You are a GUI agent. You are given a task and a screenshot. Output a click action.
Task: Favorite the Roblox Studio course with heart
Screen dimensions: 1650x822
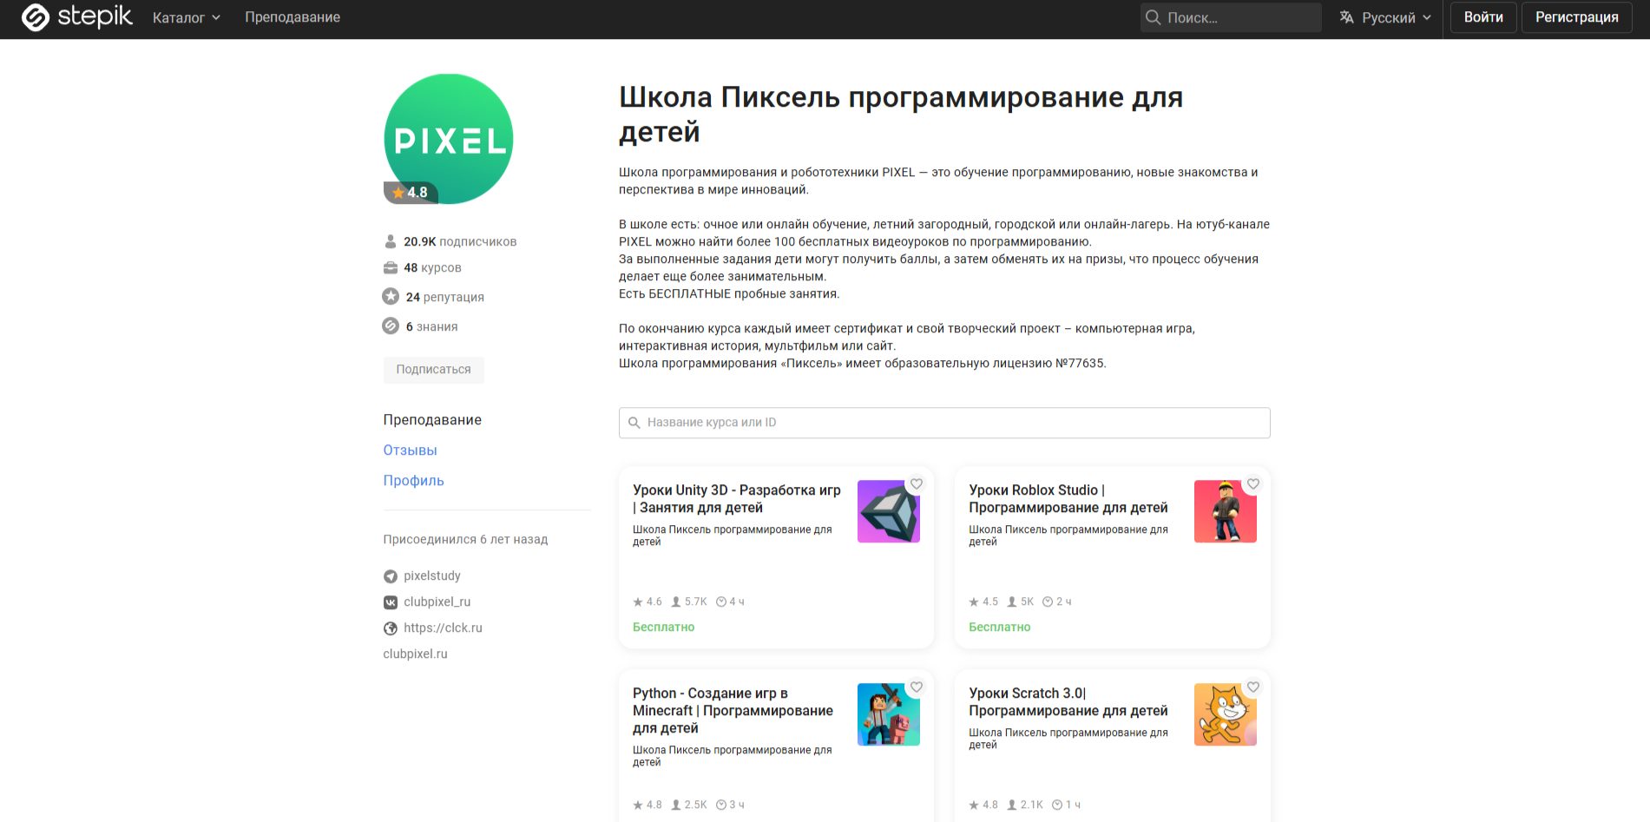pyautogui.click(x=1253, y=484)
